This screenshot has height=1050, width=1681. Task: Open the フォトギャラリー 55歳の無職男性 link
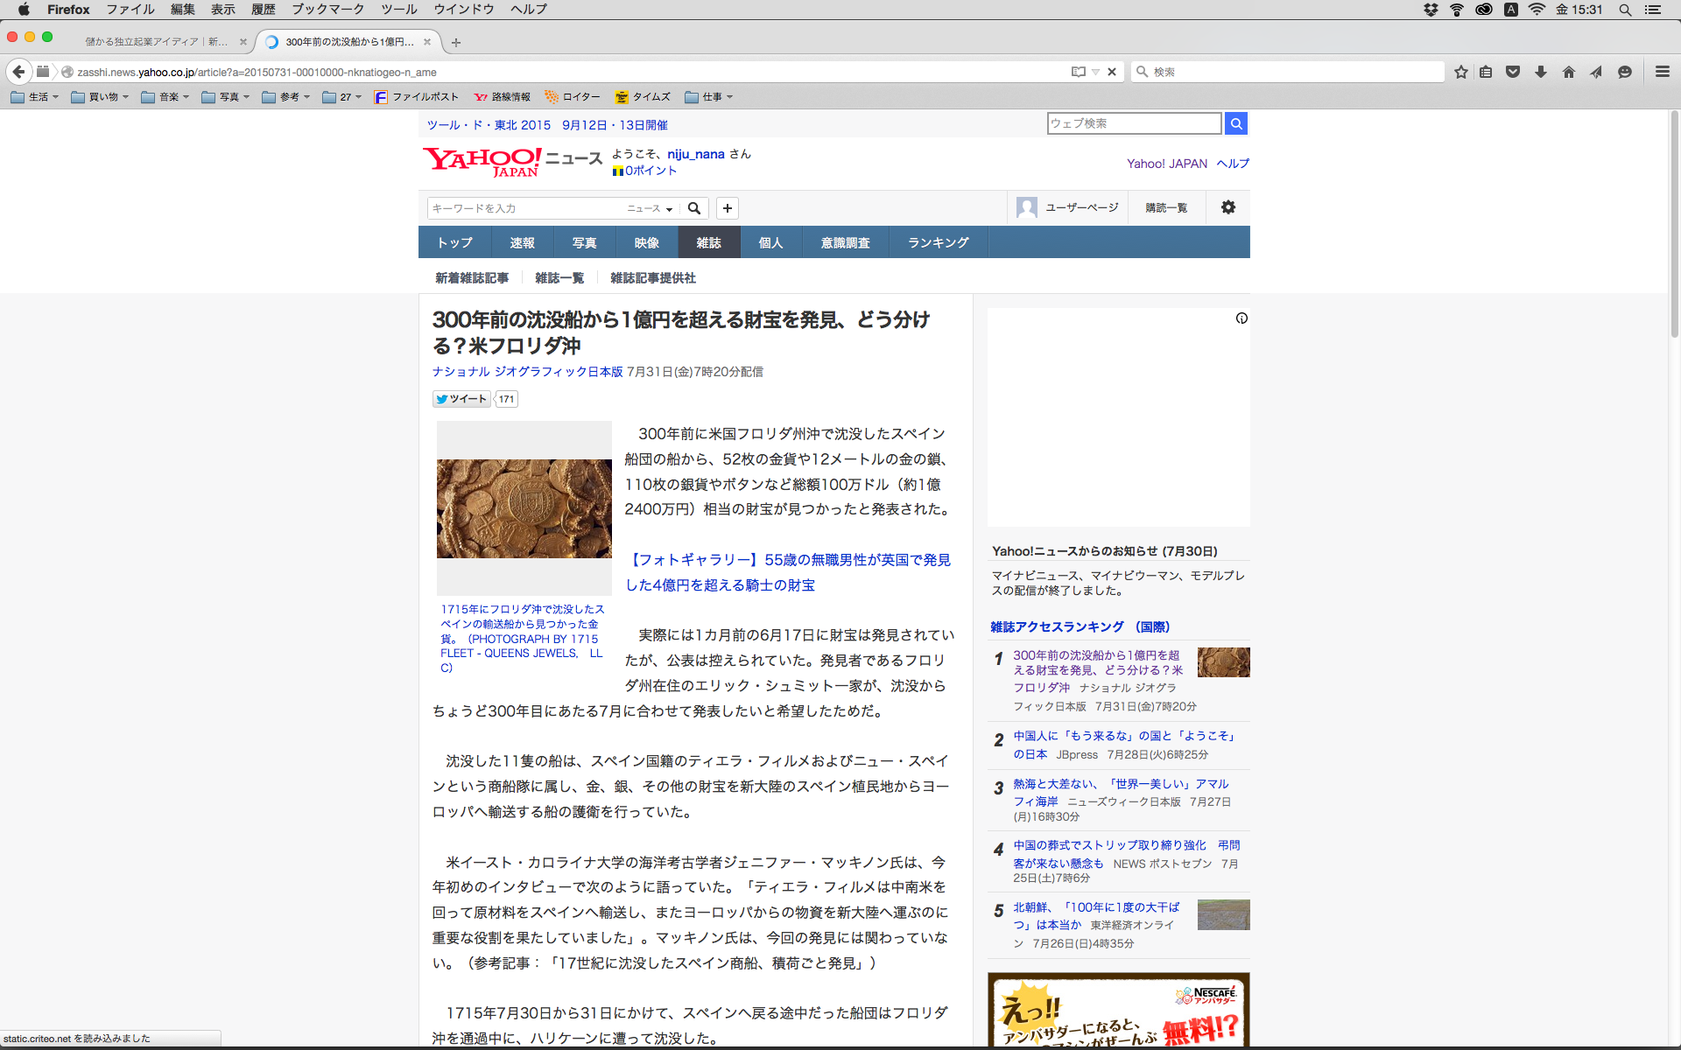click(787, 572)
